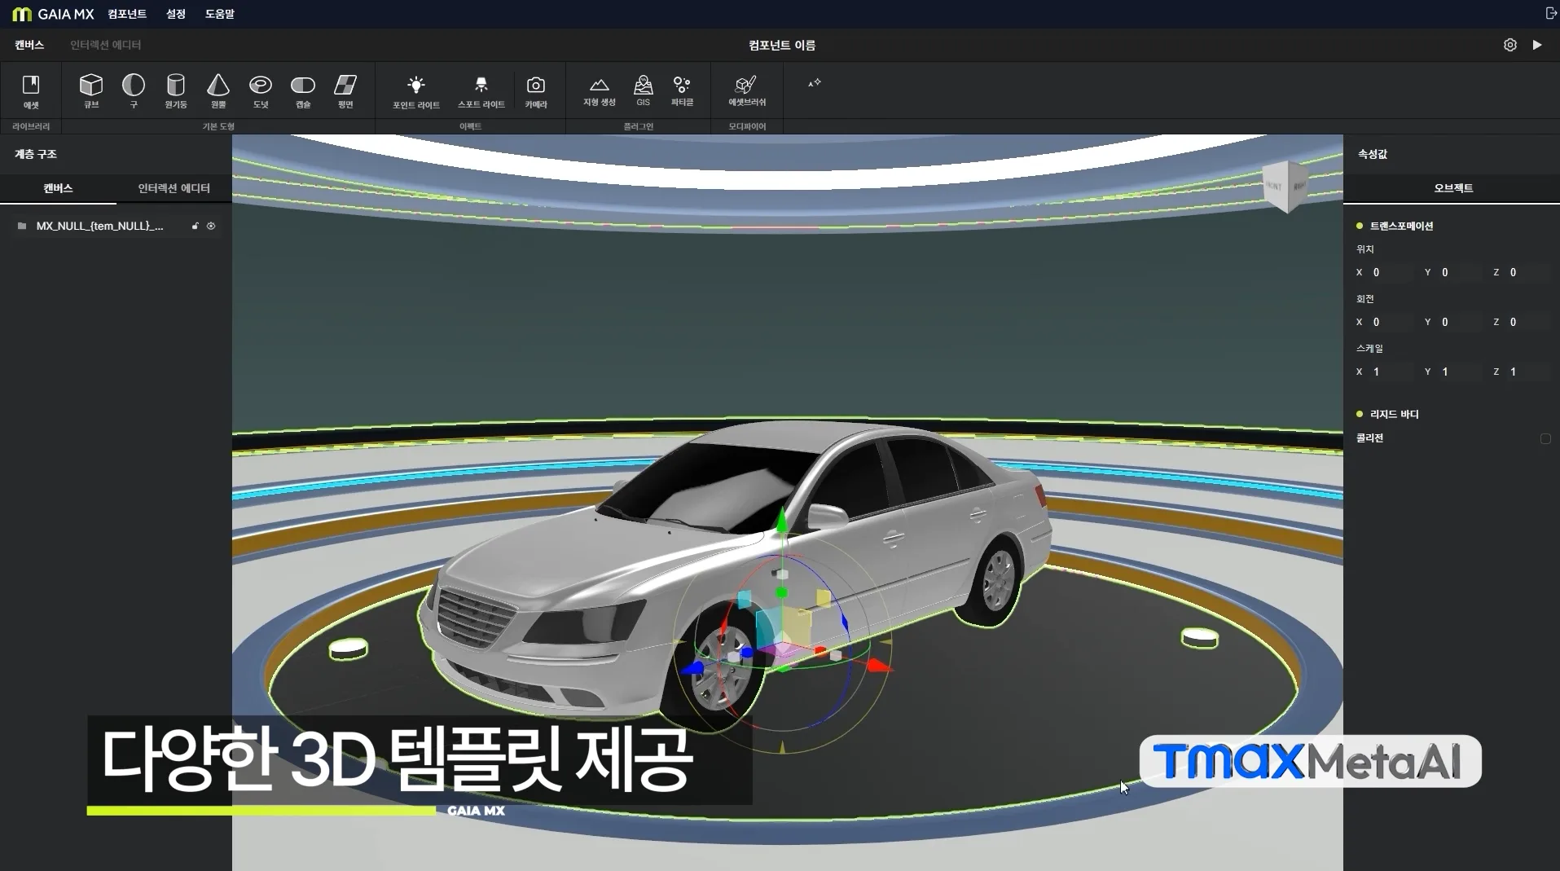Click the logout icon at top right
This screenshot has height=871, width=1560.
(1551, 13)
